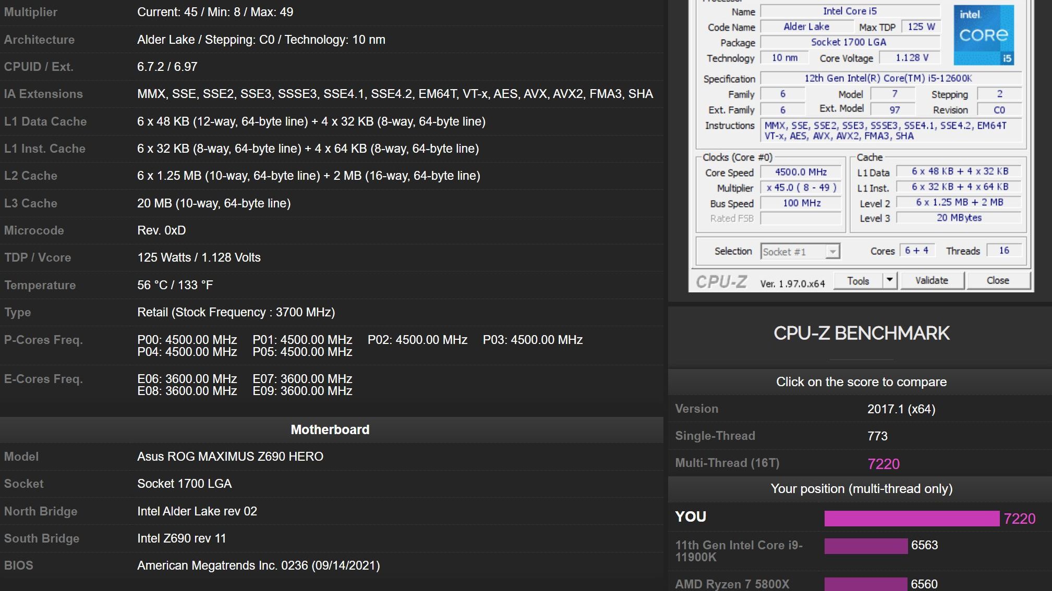Open the Tools dropdown arrow
Image resolution: width=1052 pixels, height=591 pixels.
click(889, 280)
